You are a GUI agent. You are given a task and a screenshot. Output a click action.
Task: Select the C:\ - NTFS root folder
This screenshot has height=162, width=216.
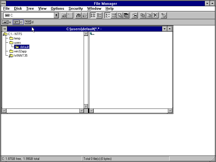12,34
